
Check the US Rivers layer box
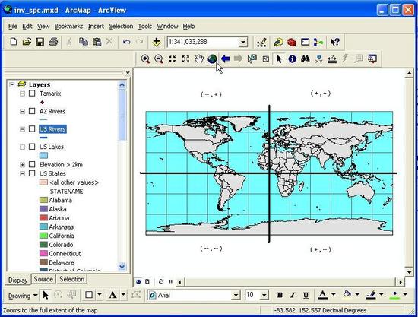[x=32, y=128]
